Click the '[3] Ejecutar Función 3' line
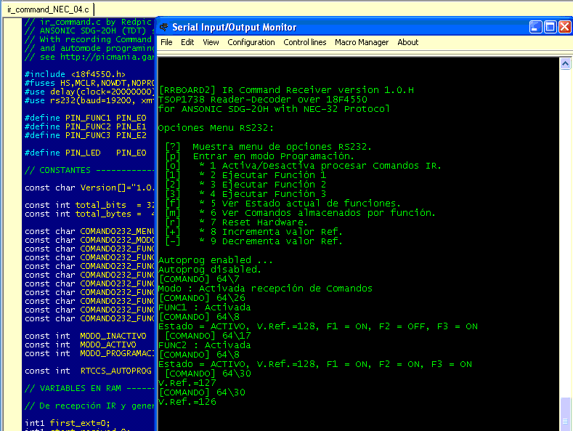573x431 pixels. point(245,194)
